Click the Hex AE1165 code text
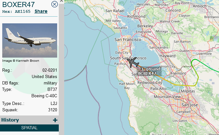The height and width of the screenshot is (135, 219). pos(16,12)
